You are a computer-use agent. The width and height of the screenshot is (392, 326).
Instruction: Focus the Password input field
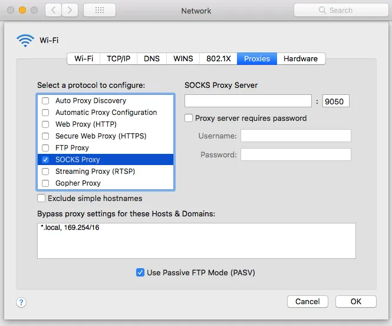pyautogui.click(x=296, y=154)
